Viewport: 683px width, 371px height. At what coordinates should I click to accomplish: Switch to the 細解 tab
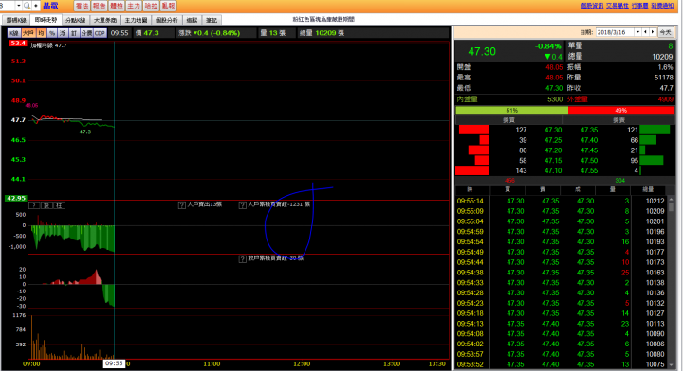(x=192, y=20)
